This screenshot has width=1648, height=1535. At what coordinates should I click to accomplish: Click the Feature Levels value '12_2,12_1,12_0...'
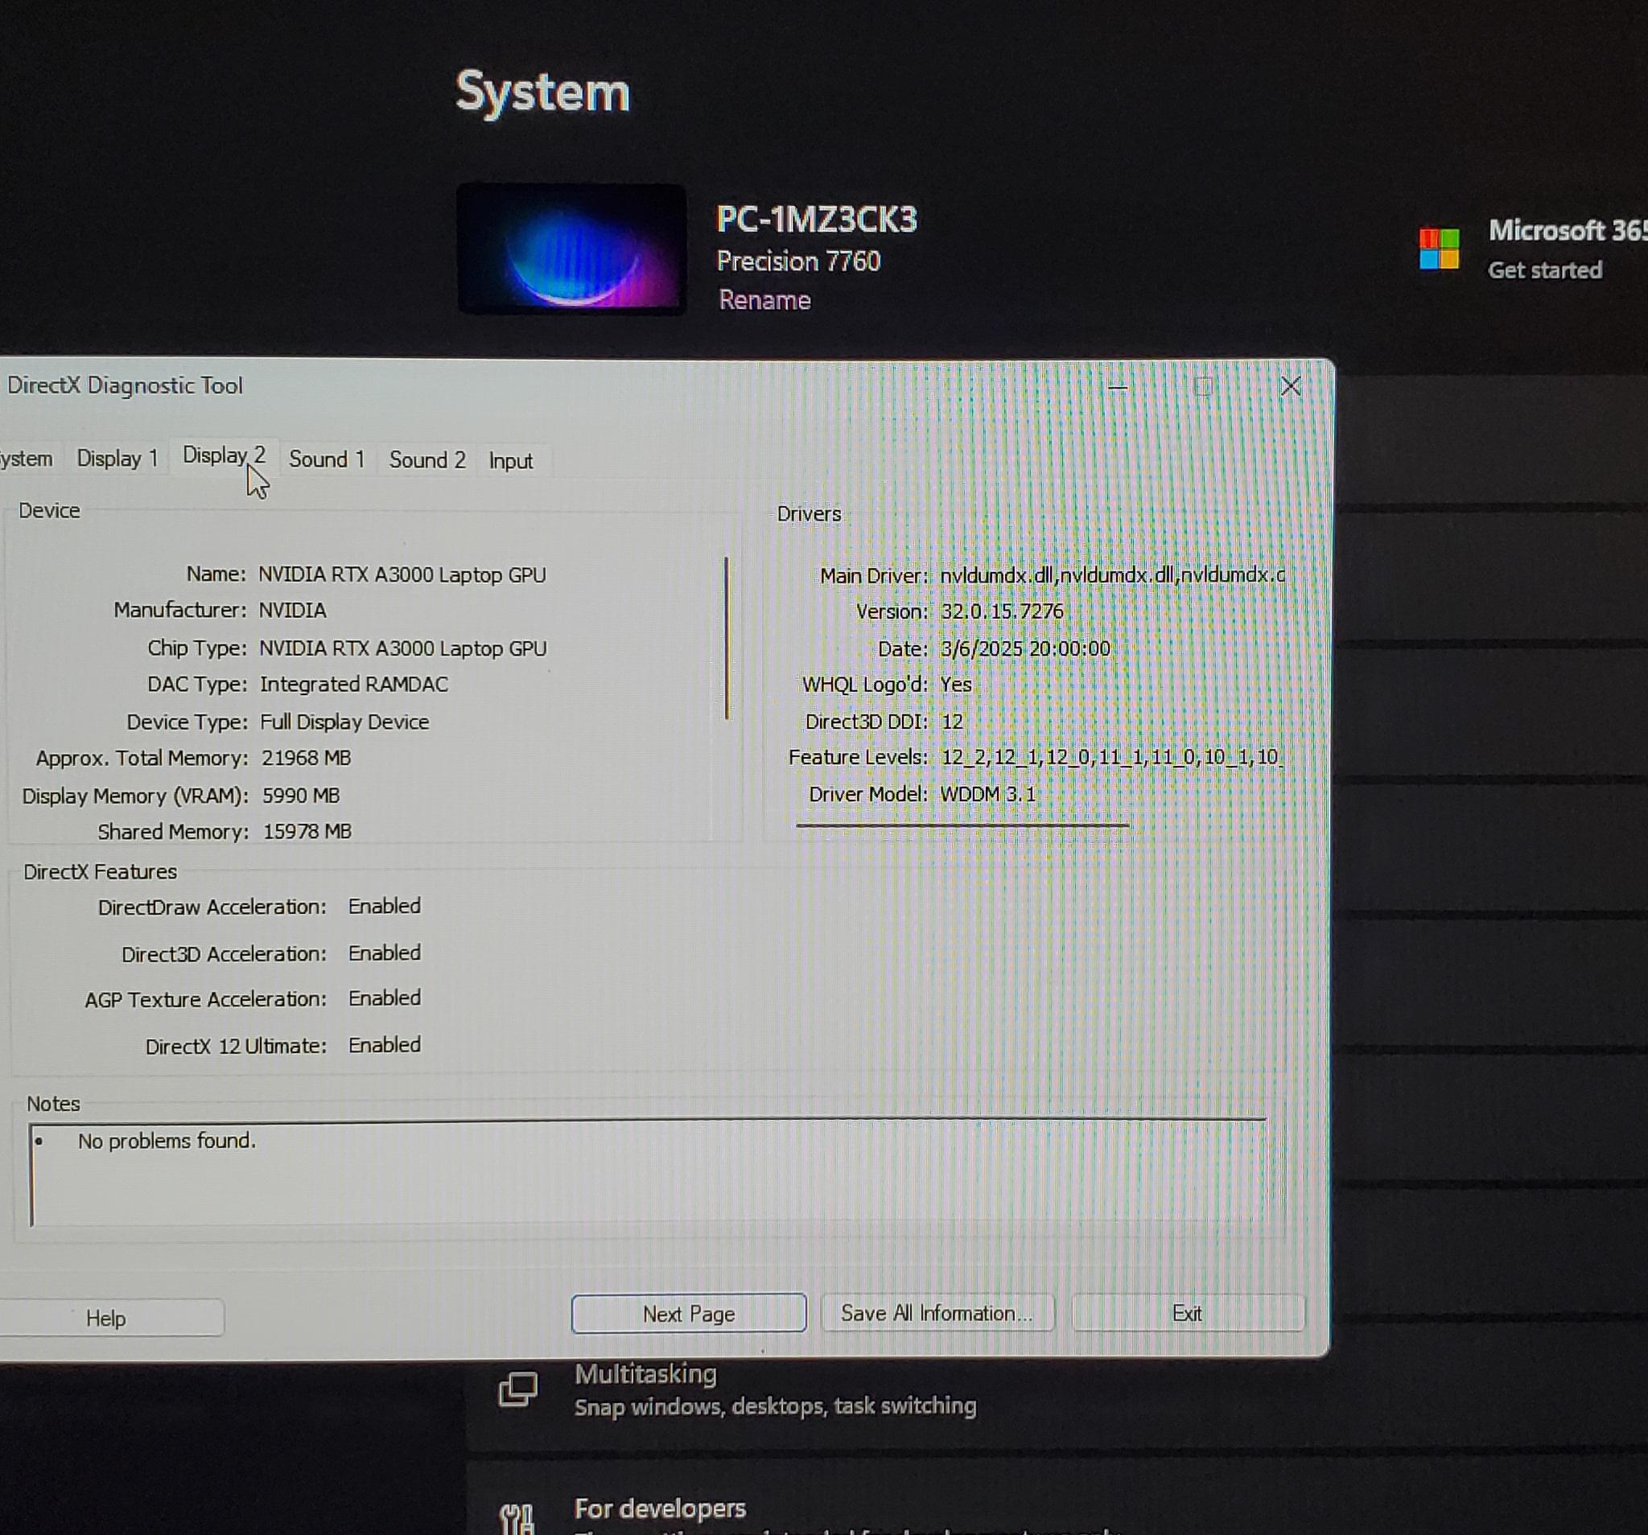pyautogui.click(x=1110, y=757)
